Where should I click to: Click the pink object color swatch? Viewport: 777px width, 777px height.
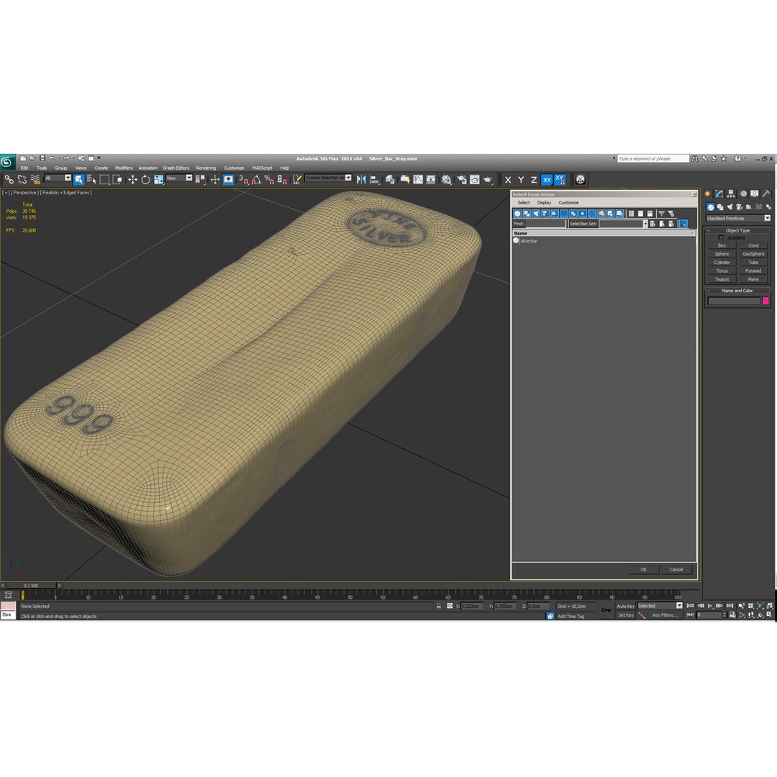click(765, 301)
